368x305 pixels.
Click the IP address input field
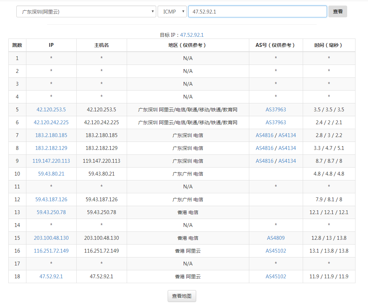point(258,11)
